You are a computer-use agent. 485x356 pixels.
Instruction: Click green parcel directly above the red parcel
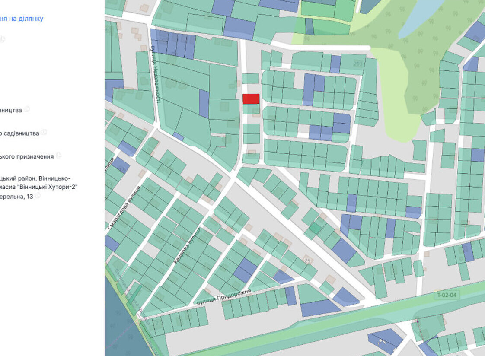[251, 79]
